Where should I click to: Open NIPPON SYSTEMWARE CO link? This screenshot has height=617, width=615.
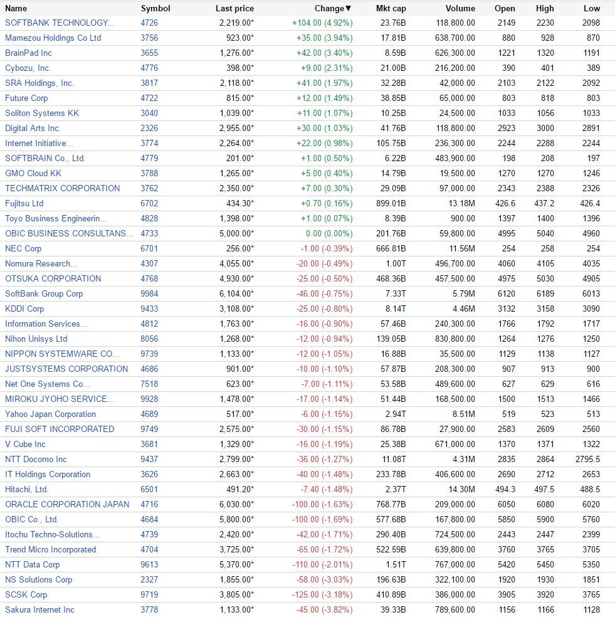tap(62, 354)
